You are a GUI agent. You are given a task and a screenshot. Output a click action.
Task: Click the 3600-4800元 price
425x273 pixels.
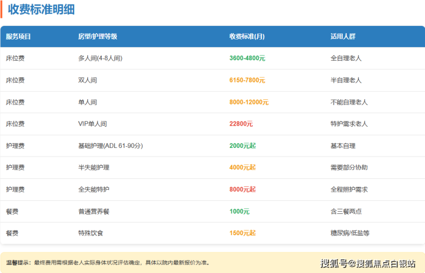click(x=247, y=58)
